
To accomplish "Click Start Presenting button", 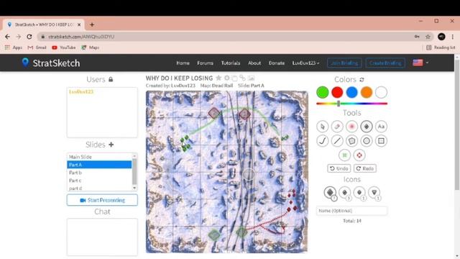I will (102, 200).
